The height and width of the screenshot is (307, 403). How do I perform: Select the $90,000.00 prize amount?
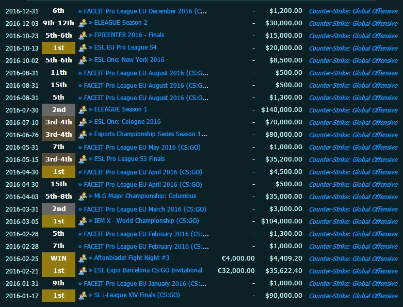284,296
